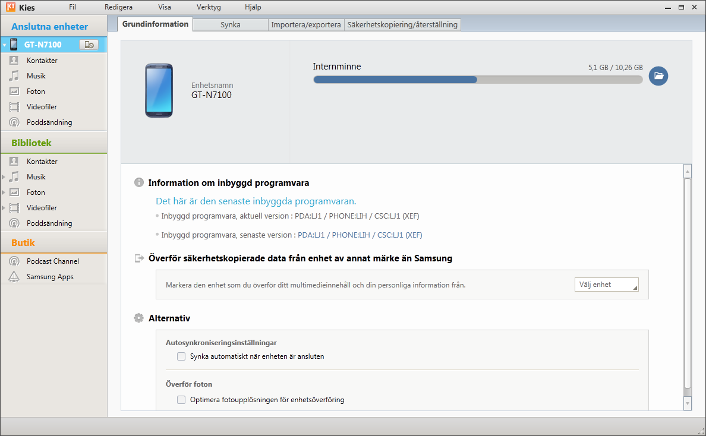706x436 pixels.
Task: Click the Bibliotek Foton picture icon
Action: point(14,192)
